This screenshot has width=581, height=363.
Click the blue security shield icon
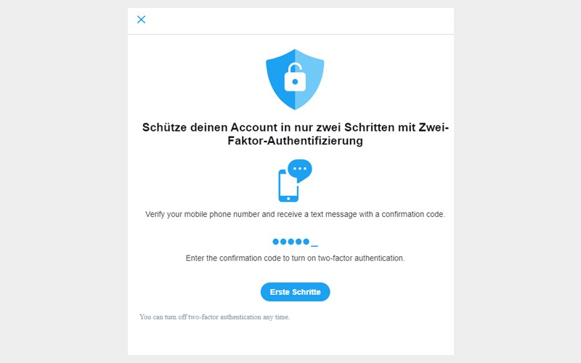pos(295,79)
